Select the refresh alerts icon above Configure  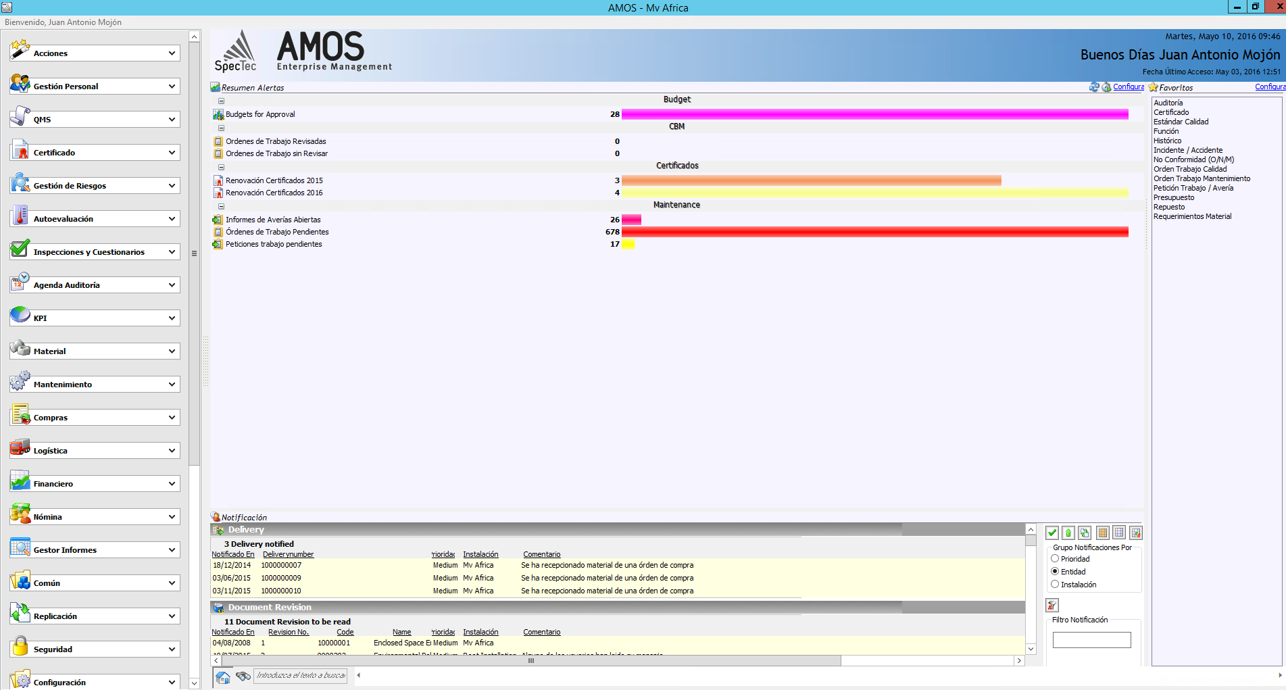point(1094,87)
